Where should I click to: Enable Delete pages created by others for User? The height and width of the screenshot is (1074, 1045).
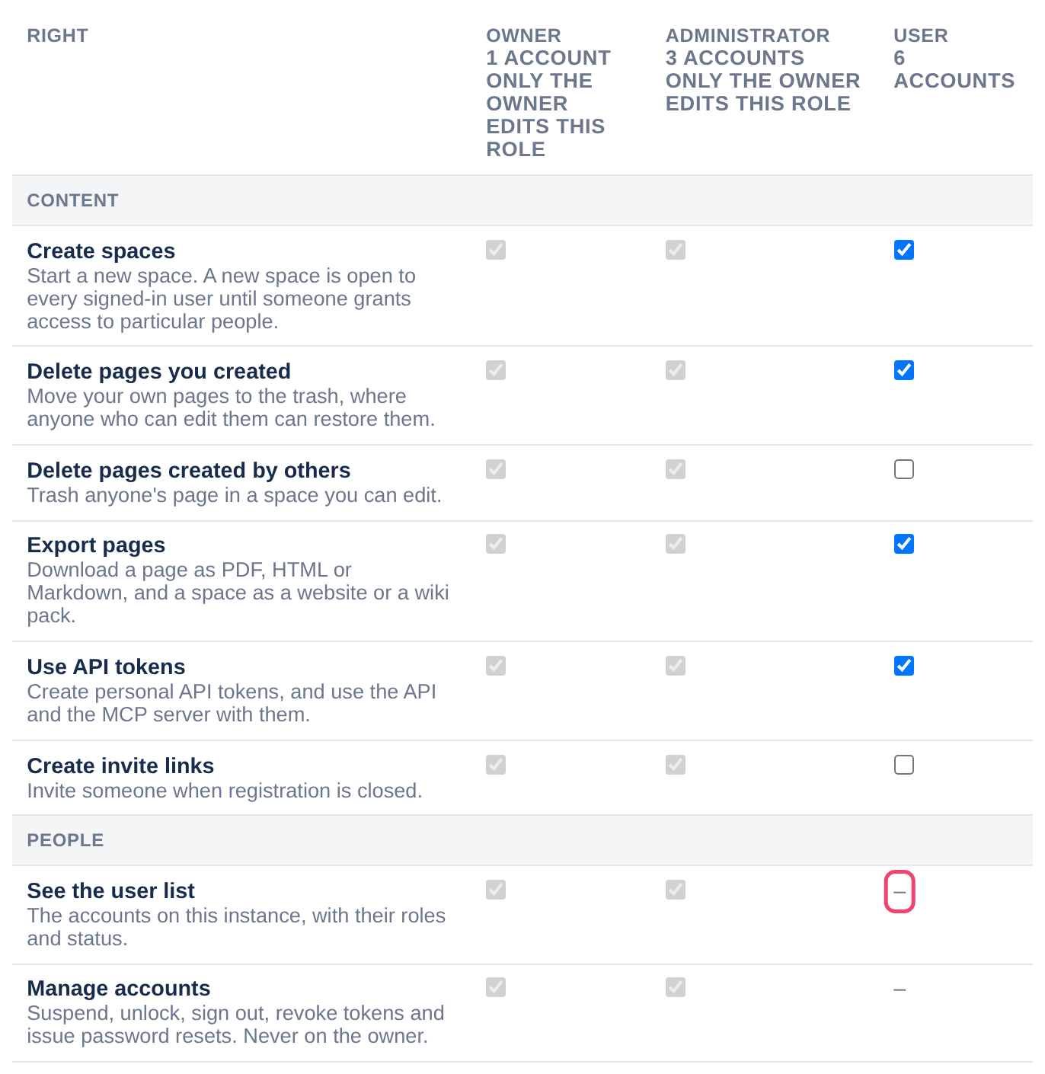tap(903, 469)
